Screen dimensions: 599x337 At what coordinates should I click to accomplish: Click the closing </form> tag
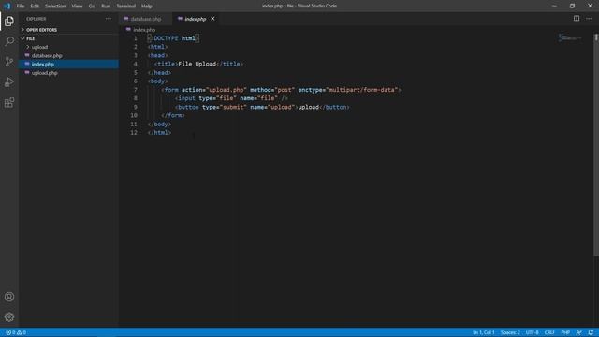(173, 115)
